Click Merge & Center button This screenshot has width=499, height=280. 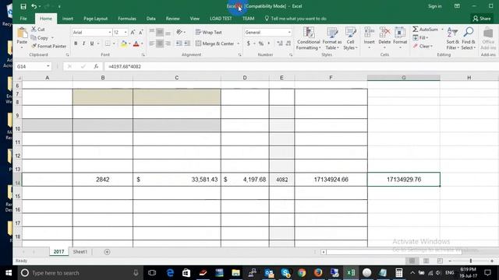tap(215, 44)
